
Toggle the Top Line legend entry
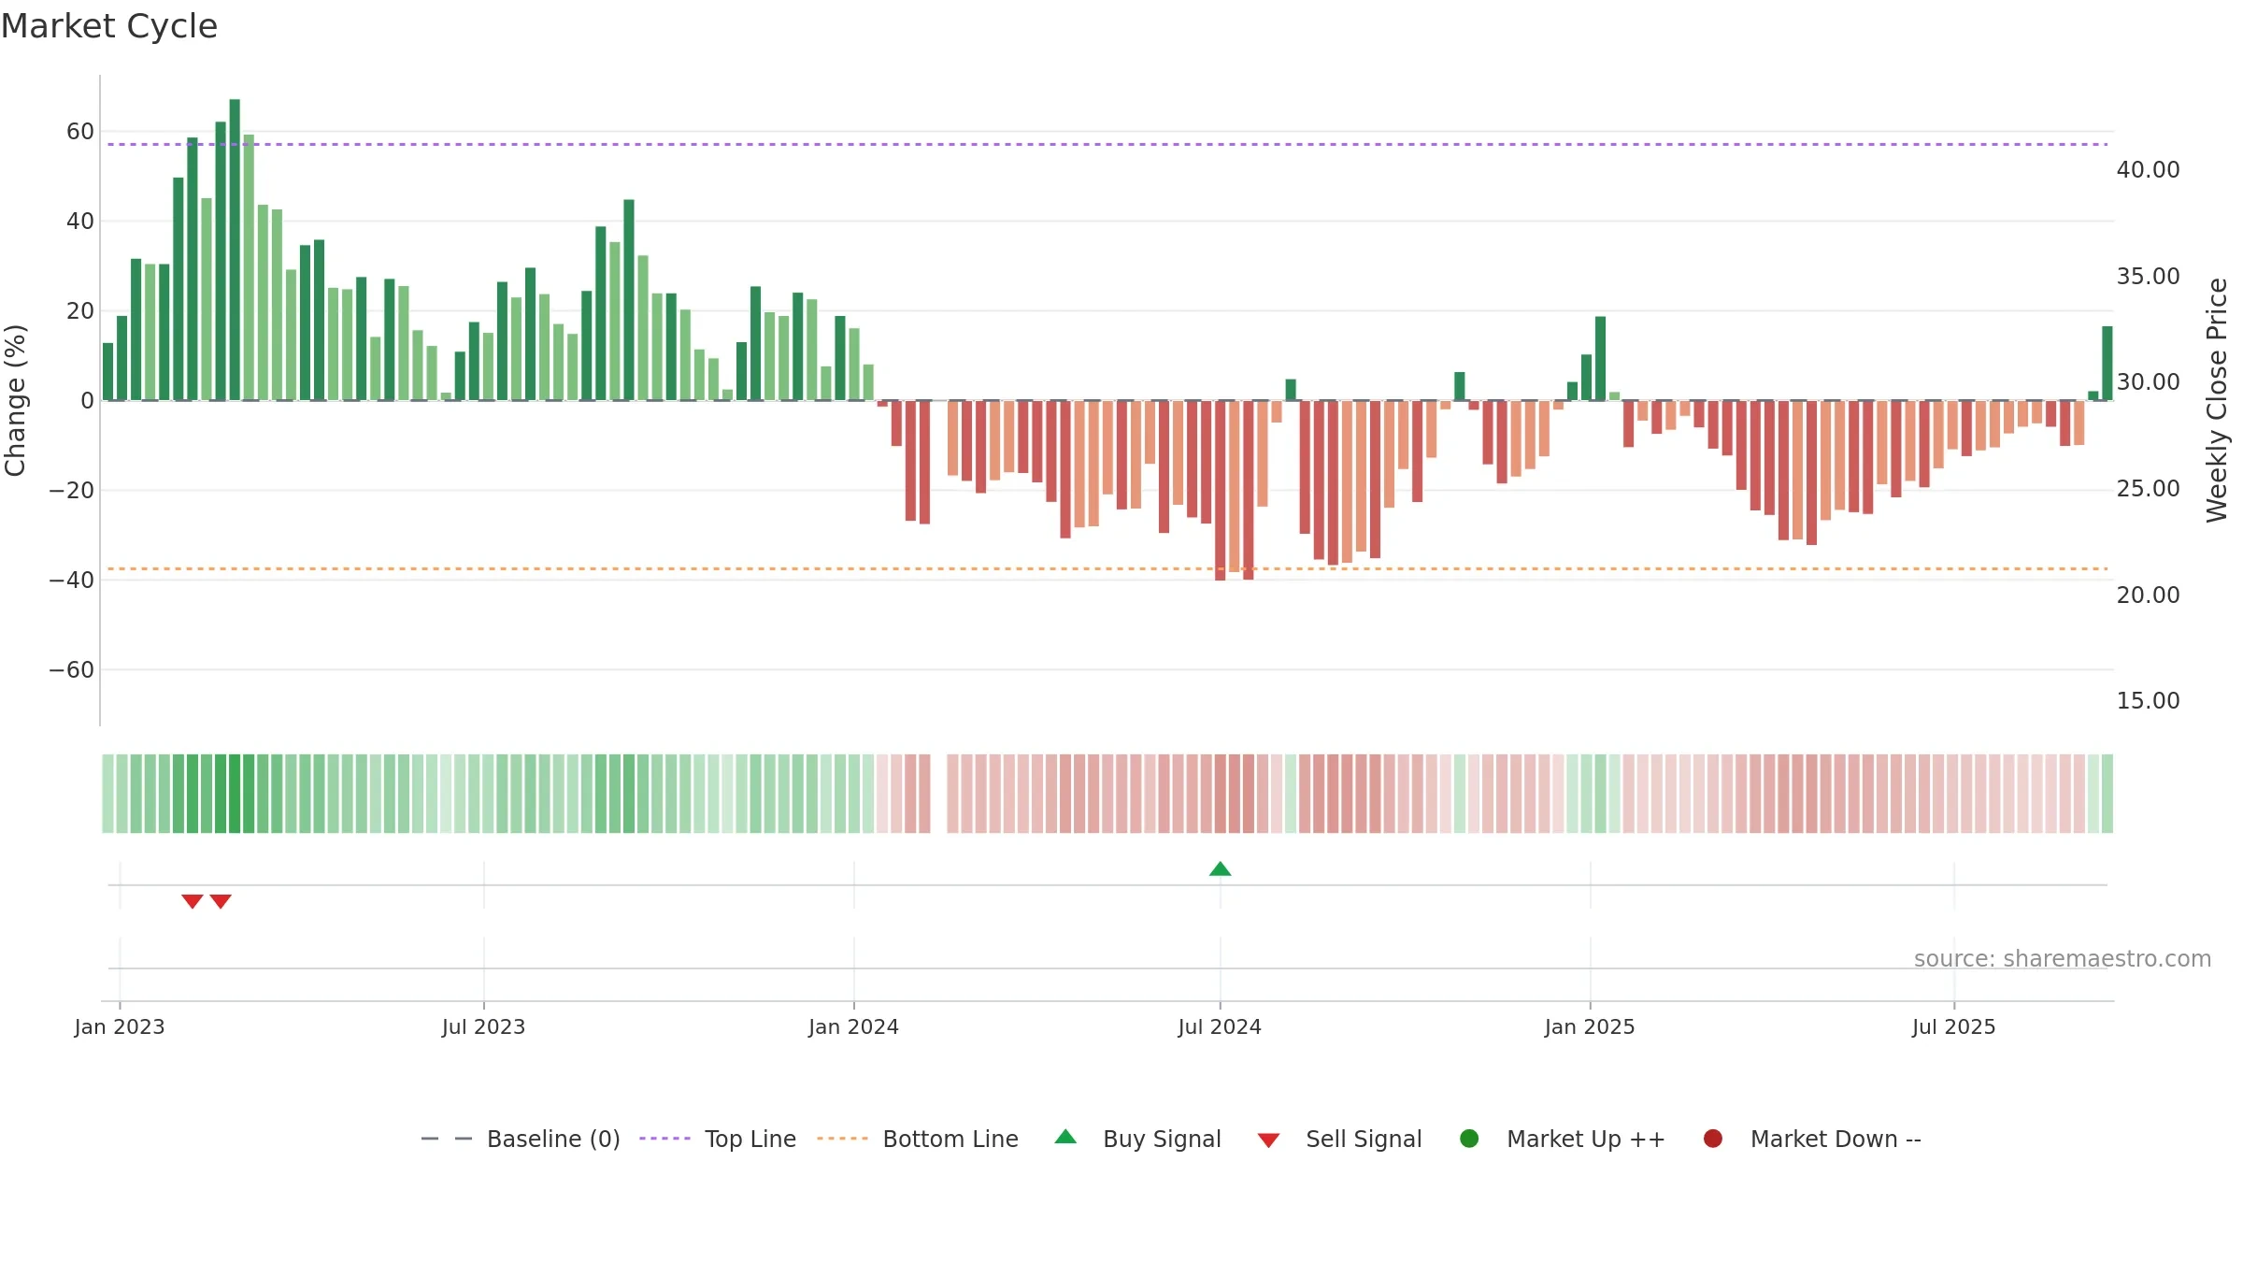pyautogui.click(x=718, y=1139)
